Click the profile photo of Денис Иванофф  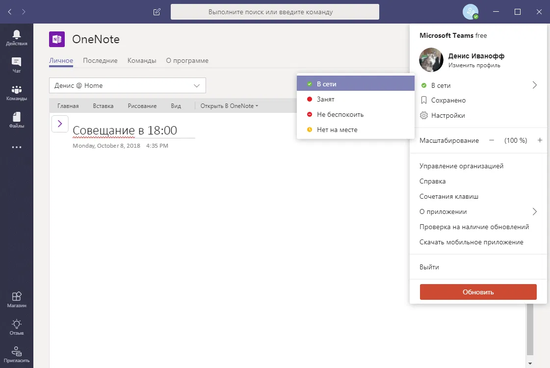tap(431, 60)
